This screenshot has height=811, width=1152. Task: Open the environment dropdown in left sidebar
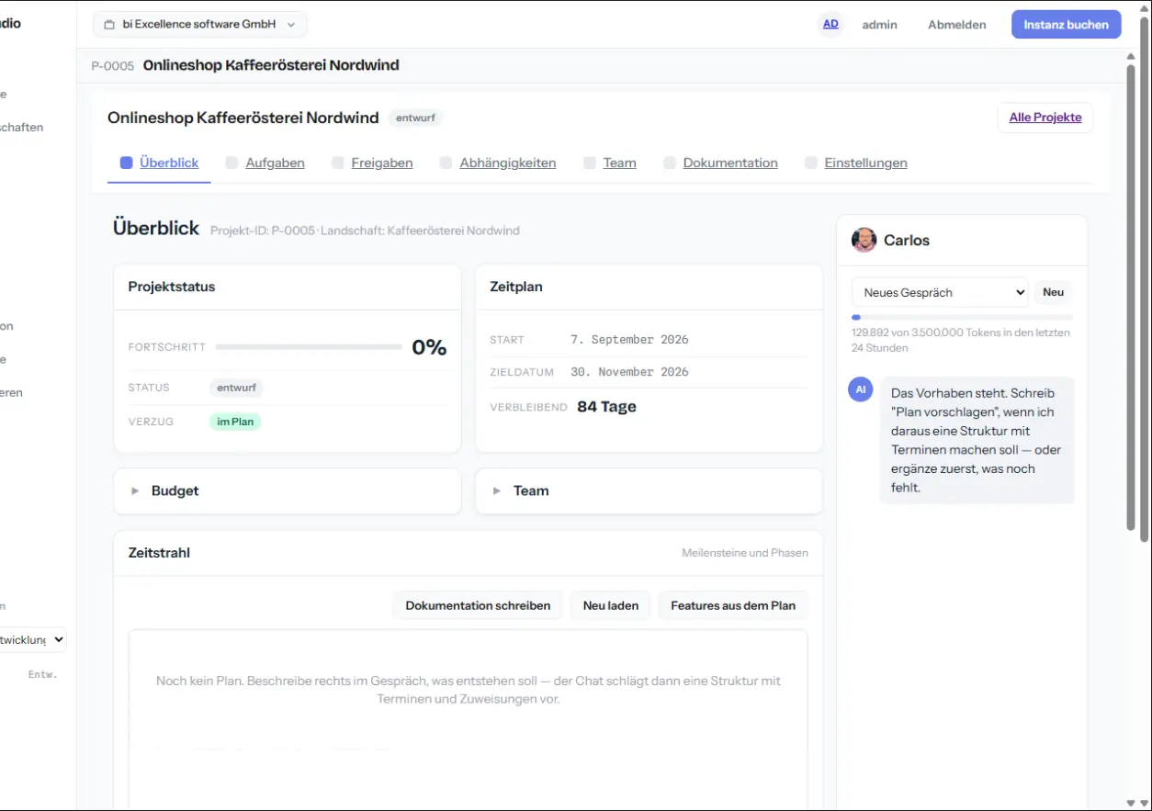[33, 640]
